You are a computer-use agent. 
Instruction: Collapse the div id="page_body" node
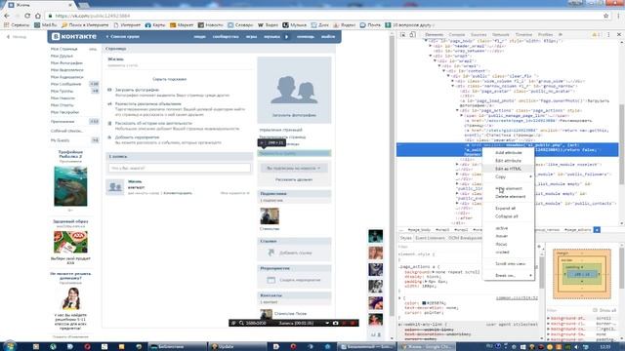coord(426,41)
